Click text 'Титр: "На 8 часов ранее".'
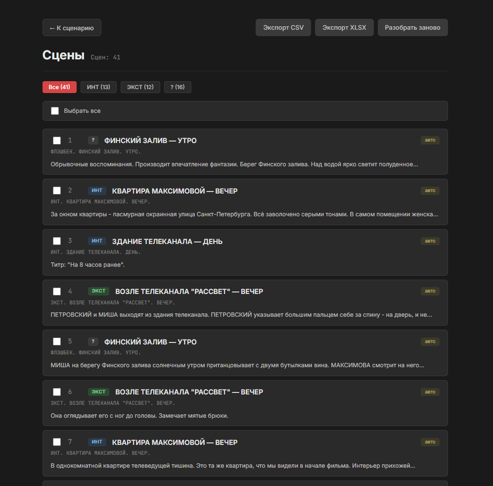Screen dimensions: 493x486 tap(88, 265)
